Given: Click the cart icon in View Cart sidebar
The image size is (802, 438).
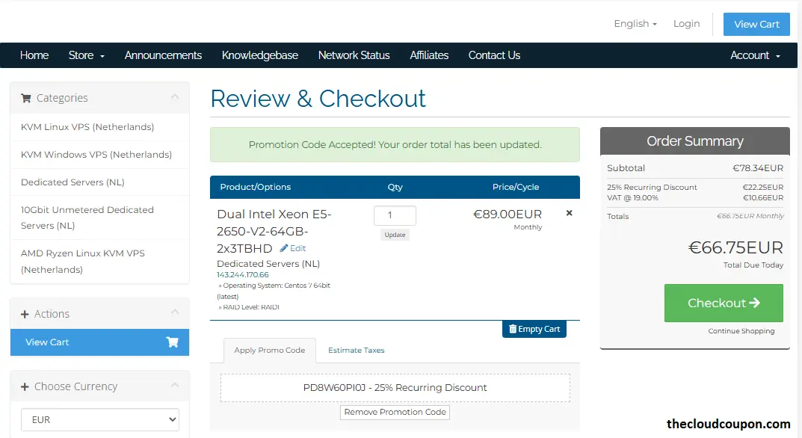Looking at the screenshot, I should (172, 342).
